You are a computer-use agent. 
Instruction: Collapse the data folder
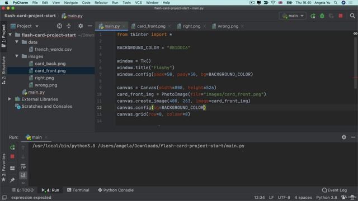point(17,42)
